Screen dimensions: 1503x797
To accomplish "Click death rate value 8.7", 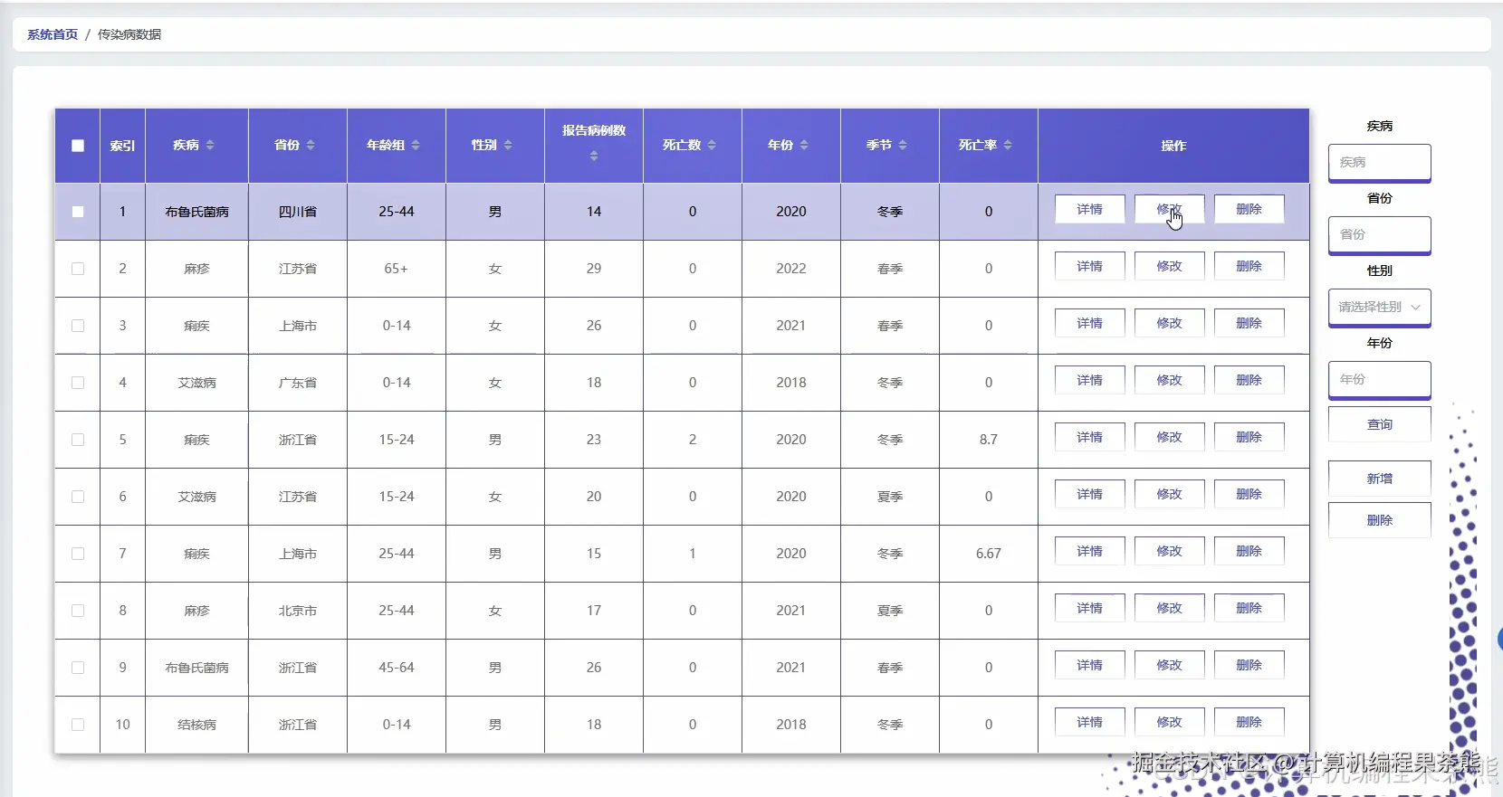I will click(988, 440).
